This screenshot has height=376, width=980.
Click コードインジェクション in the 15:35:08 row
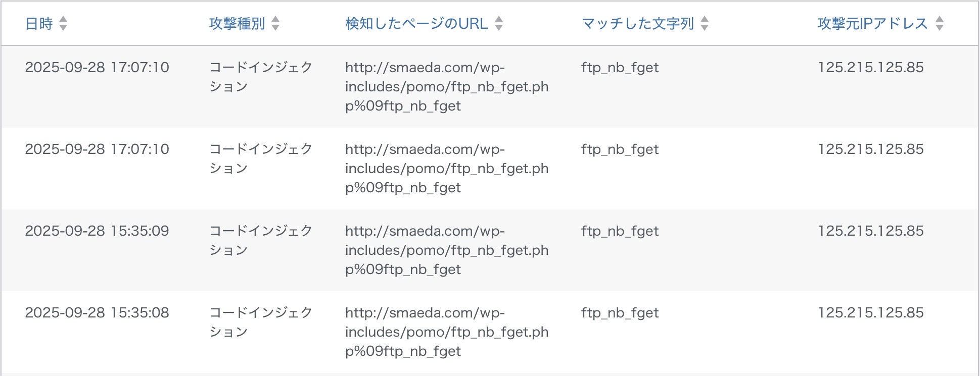(261, 322)
